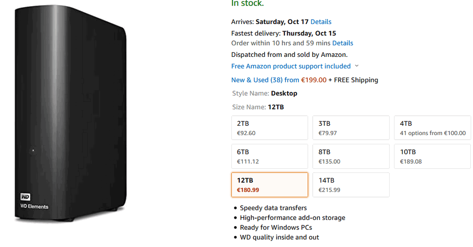Open Details link next to arrival date
This screenshot has height=247, width=473.
point(321,22)
